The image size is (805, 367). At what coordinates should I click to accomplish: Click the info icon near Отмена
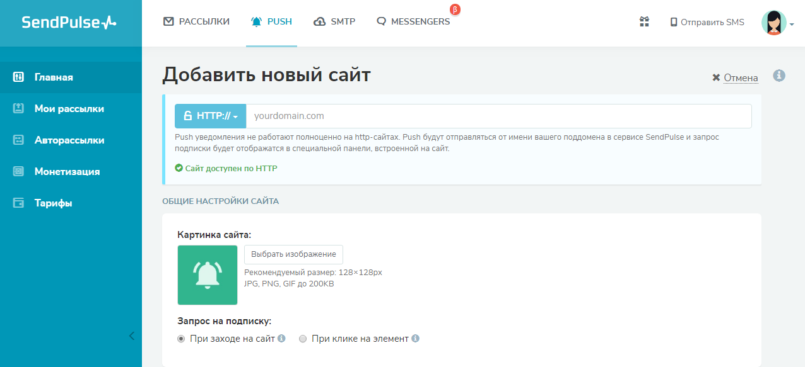click(x=779, y=76)
